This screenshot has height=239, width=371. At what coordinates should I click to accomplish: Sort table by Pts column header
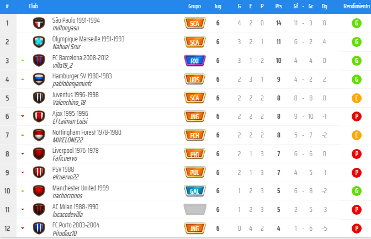(279, 7)
